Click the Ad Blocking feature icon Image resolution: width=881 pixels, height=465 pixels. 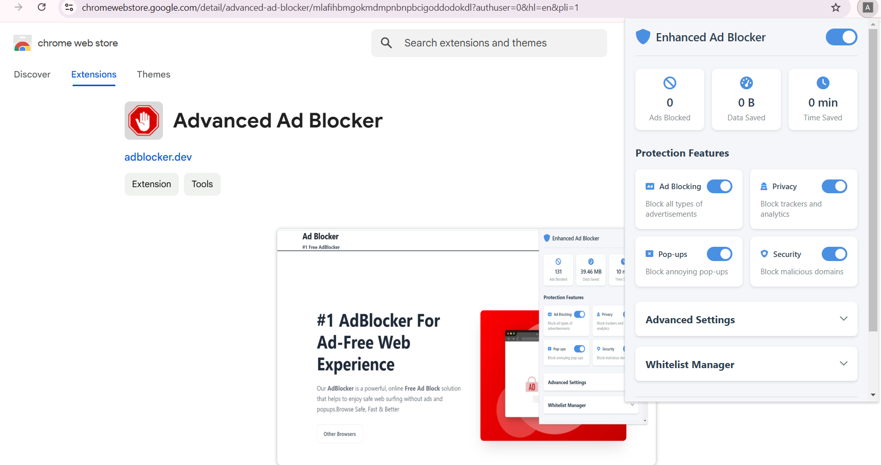pos(650,187)
